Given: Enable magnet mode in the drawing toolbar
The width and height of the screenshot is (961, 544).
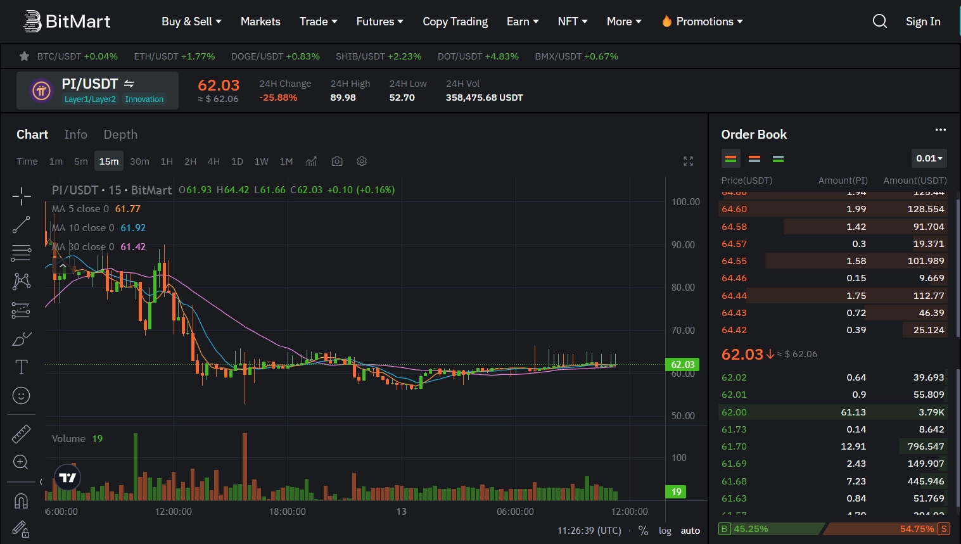Looking at the screenshot, I should (x=21, y=500).
